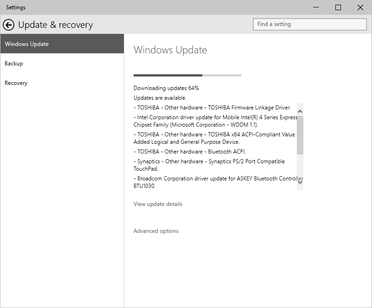The image size is (372, 308).
Task: Close the Settings window
Action: pos(360,7)
